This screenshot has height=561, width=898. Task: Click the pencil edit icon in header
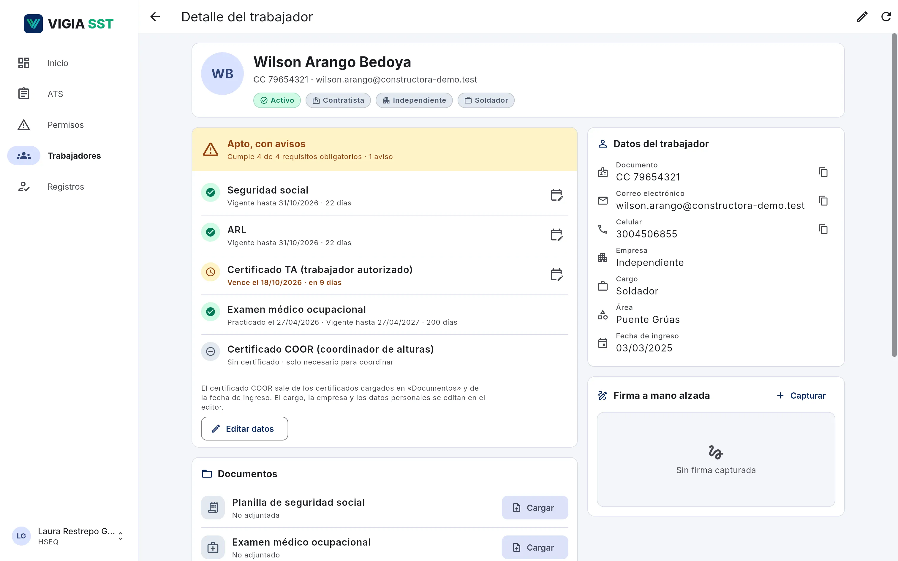[862, 17]
